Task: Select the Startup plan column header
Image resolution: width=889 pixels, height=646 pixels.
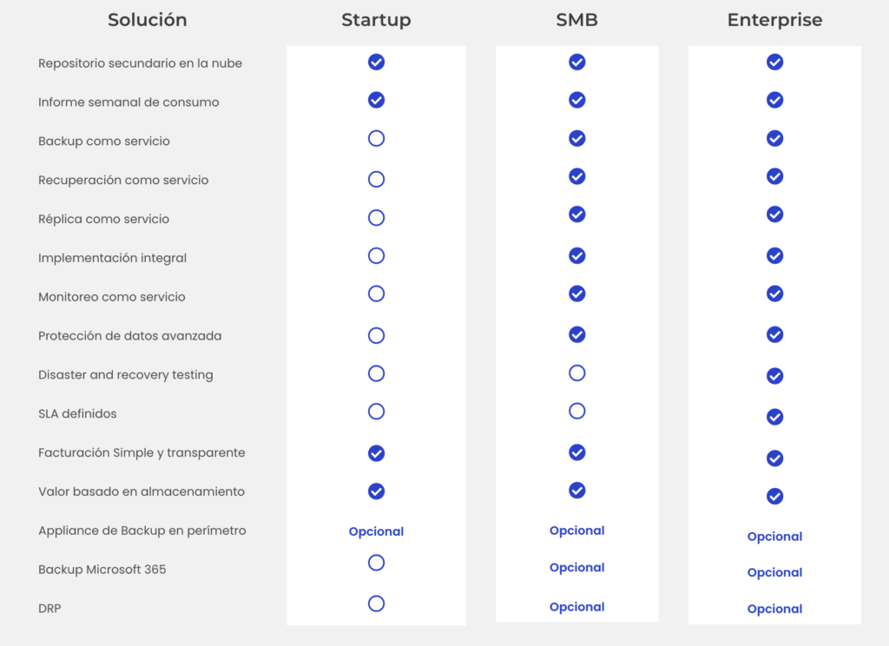Action: 376,20
